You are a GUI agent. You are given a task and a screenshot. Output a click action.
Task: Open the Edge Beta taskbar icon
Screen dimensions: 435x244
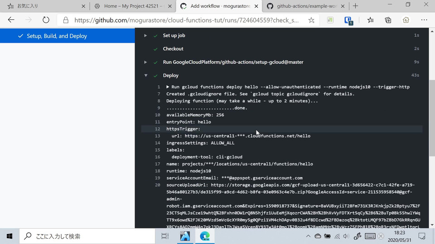[205, 236]
